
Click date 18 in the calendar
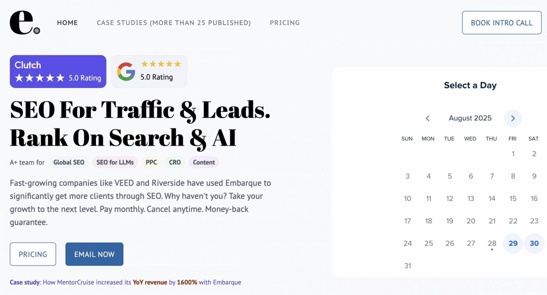pyautogui.click(x=429, y=221)
